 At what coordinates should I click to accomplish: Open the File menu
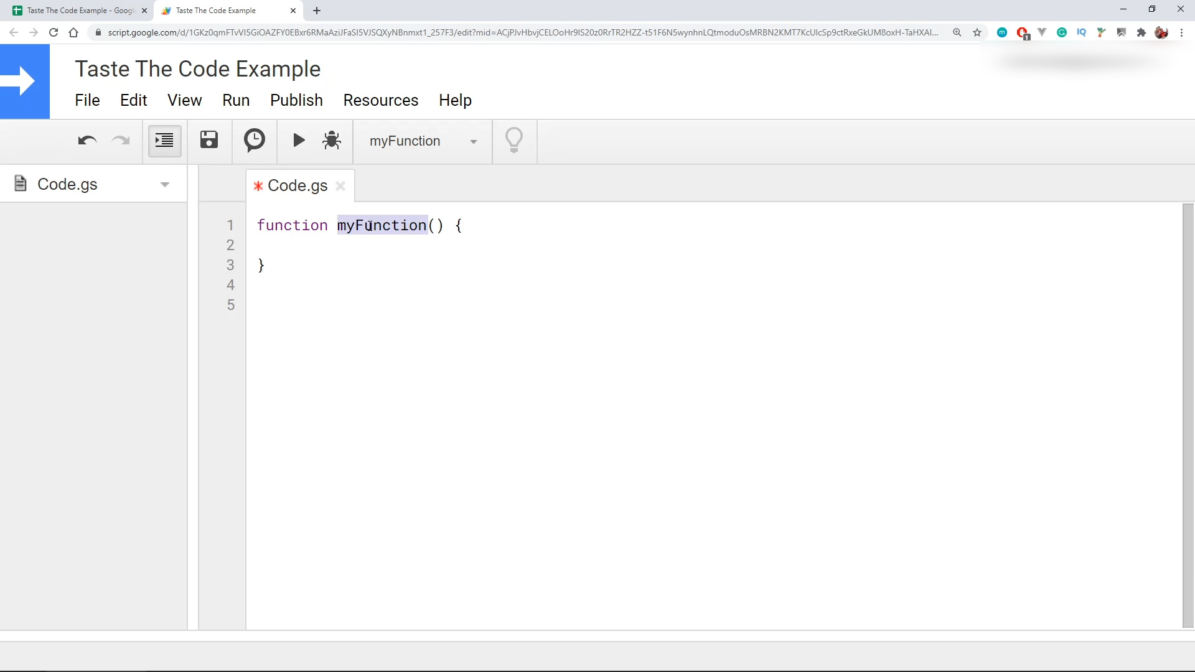87,100
